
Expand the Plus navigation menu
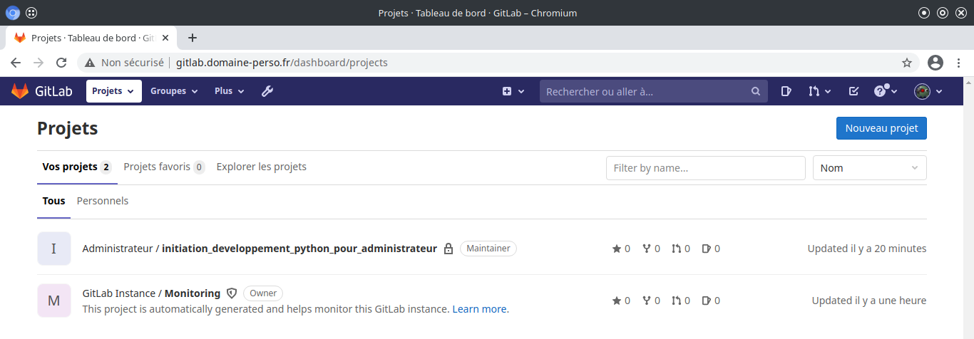229,91
